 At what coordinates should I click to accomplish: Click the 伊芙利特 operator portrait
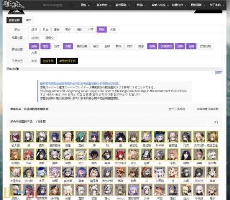199,137
